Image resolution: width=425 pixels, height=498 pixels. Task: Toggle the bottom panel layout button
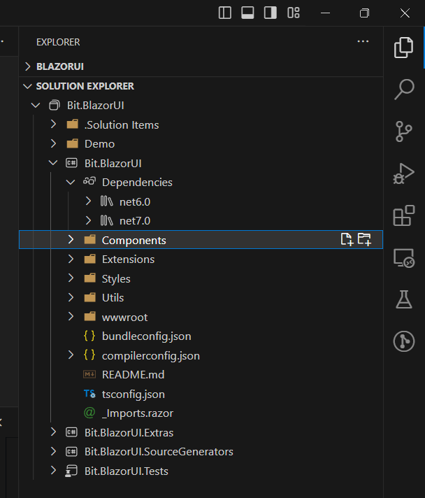[x=247, y=13]
